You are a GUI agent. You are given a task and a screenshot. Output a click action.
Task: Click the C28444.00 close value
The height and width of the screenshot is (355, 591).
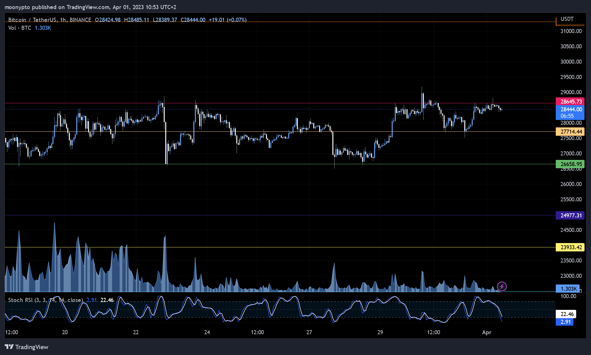click(193, 20)
